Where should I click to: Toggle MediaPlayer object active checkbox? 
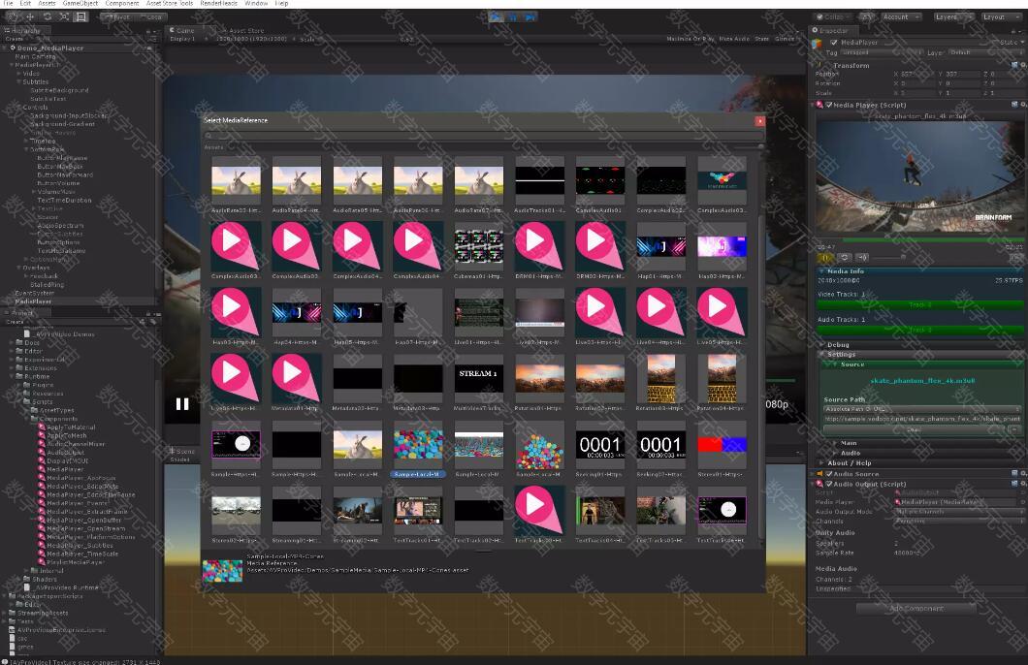coord(834,42)
